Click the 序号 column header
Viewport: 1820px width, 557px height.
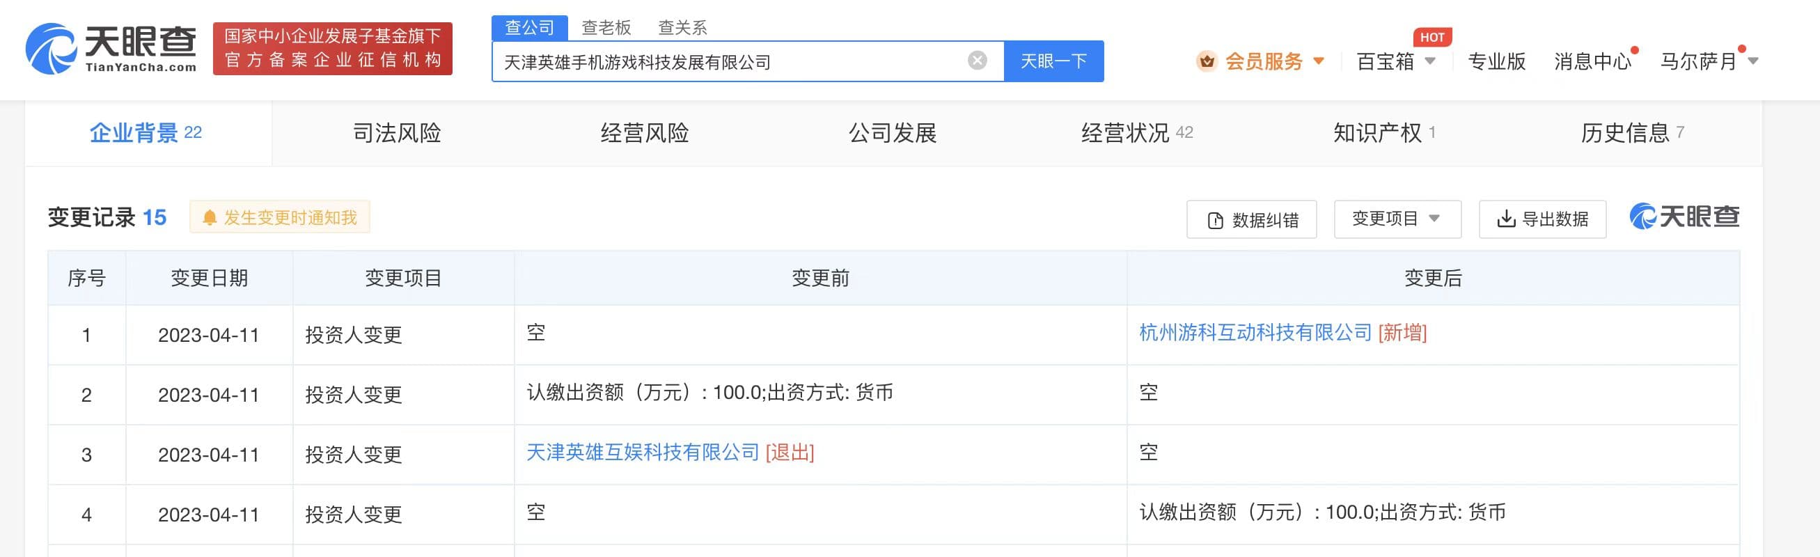click(x=86, y=278)
